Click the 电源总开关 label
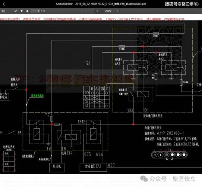 9,147
